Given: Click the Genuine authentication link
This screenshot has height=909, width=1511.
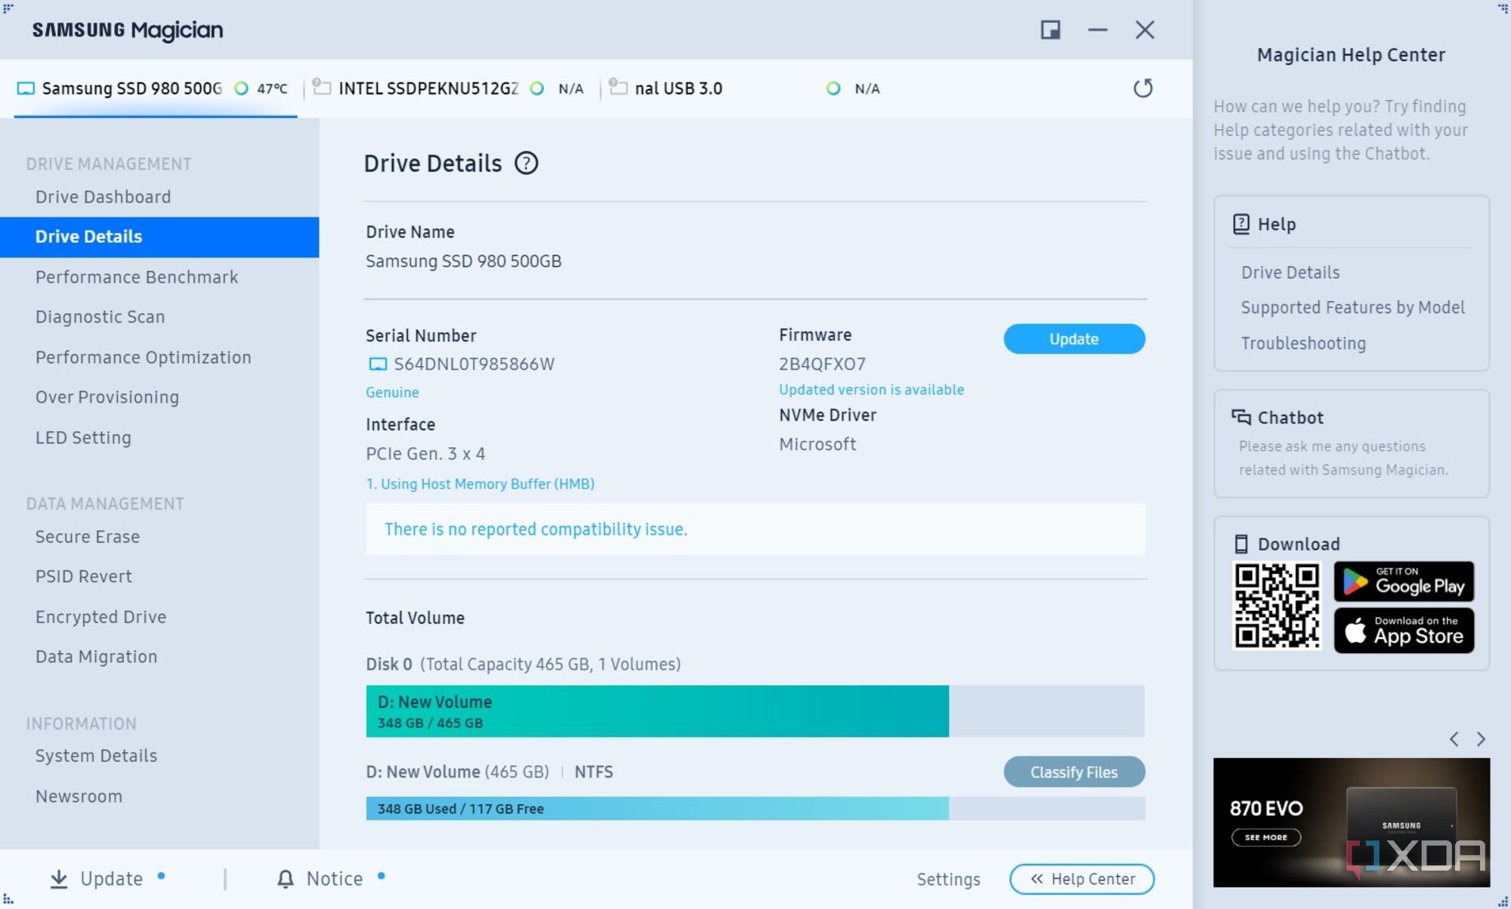Looking at the screenshot, I should pyautogui.click(x=392, y=393).
